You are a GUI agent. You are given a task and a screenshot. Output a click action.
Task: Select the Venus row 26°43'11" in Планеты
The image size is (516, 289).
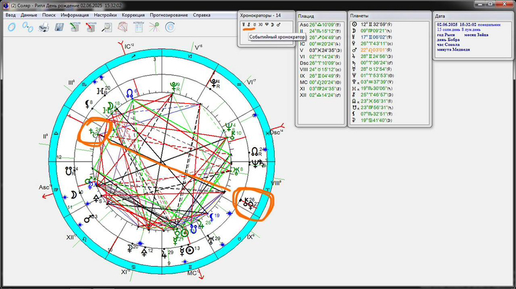372,43
